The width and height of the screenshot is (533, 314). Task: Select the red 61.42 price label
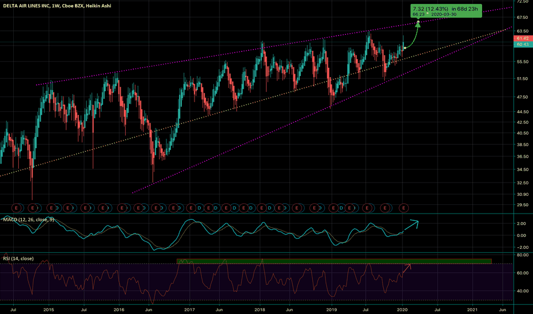click(x=523, y=38)
